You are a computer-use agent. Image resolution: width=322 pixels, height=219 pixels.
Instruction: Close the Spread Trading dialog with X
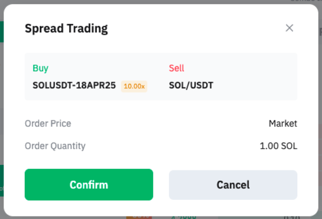tap(289, 28)
